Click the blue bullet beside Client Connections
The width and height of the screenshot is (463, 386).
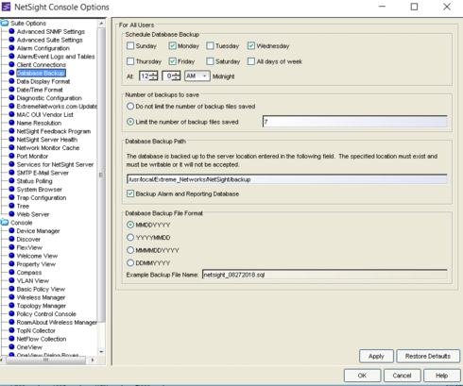pyautogui.click(x=11, y=64)
